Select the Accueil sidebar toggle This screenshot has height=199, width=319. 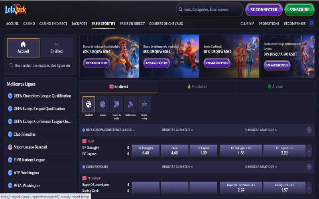(23, 48)
